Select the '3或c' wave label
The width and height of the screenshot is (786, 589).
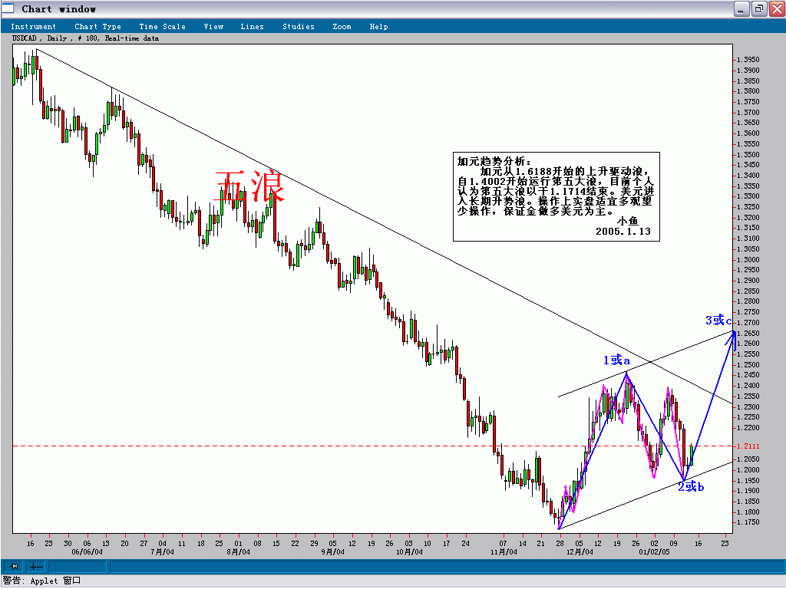(718, 320)
